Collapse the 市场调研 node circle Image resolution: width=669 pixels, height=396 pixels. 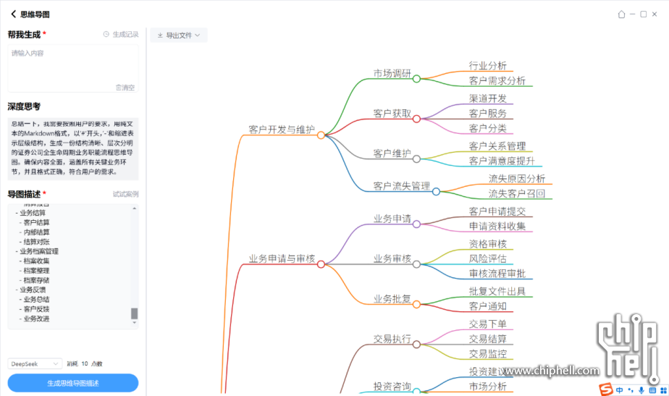(x=416, y=78)
